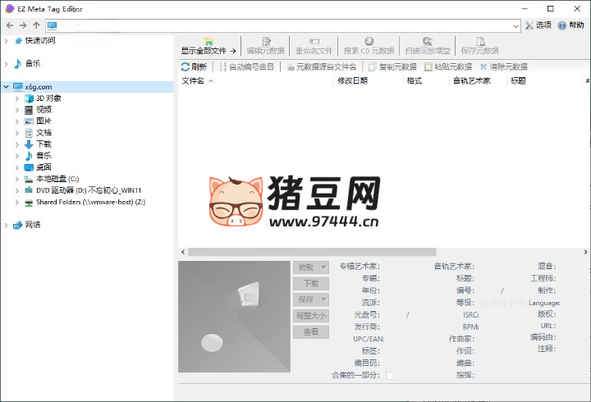Image resolution: width=591 pixels, height=402 pixels.
Task: Click the 刷新 refresh icon
Action: pos(185,67)
